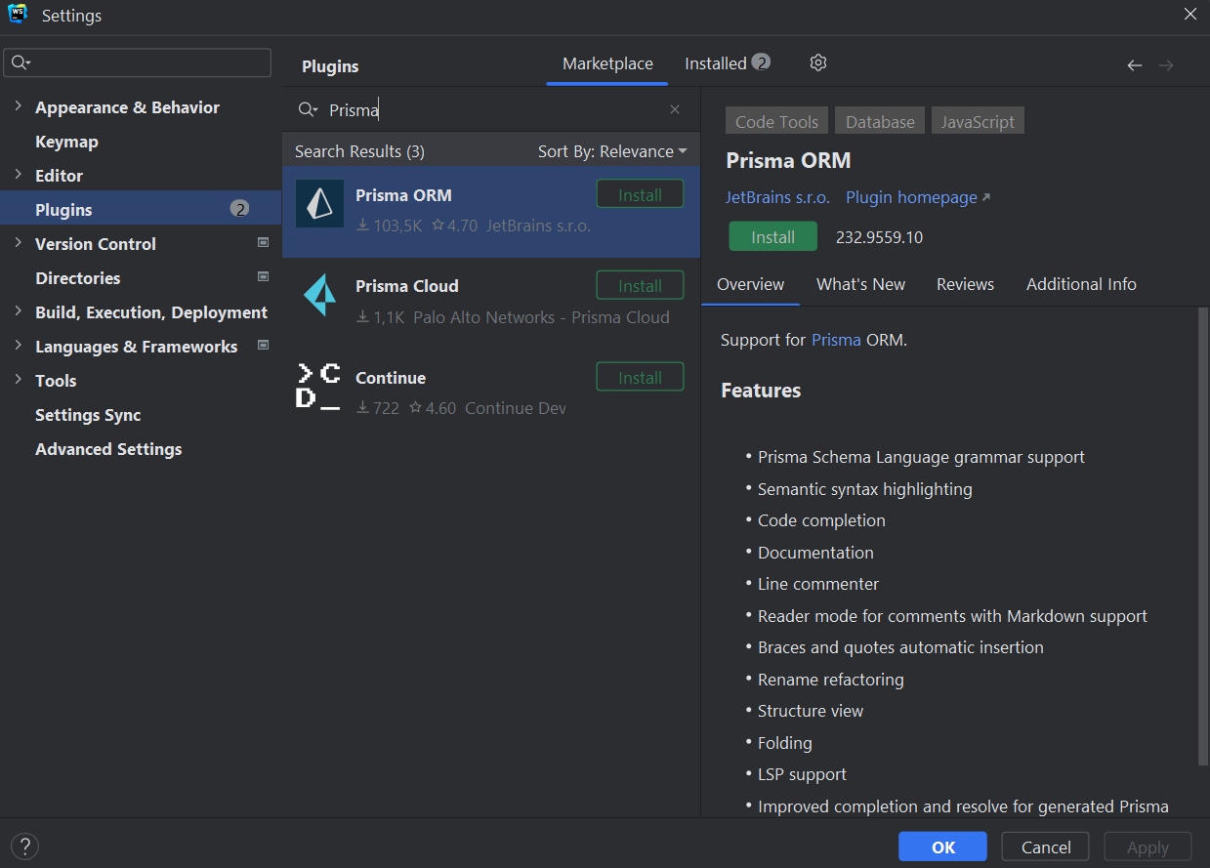Click the plugin settings gear icon

point(818,62)
